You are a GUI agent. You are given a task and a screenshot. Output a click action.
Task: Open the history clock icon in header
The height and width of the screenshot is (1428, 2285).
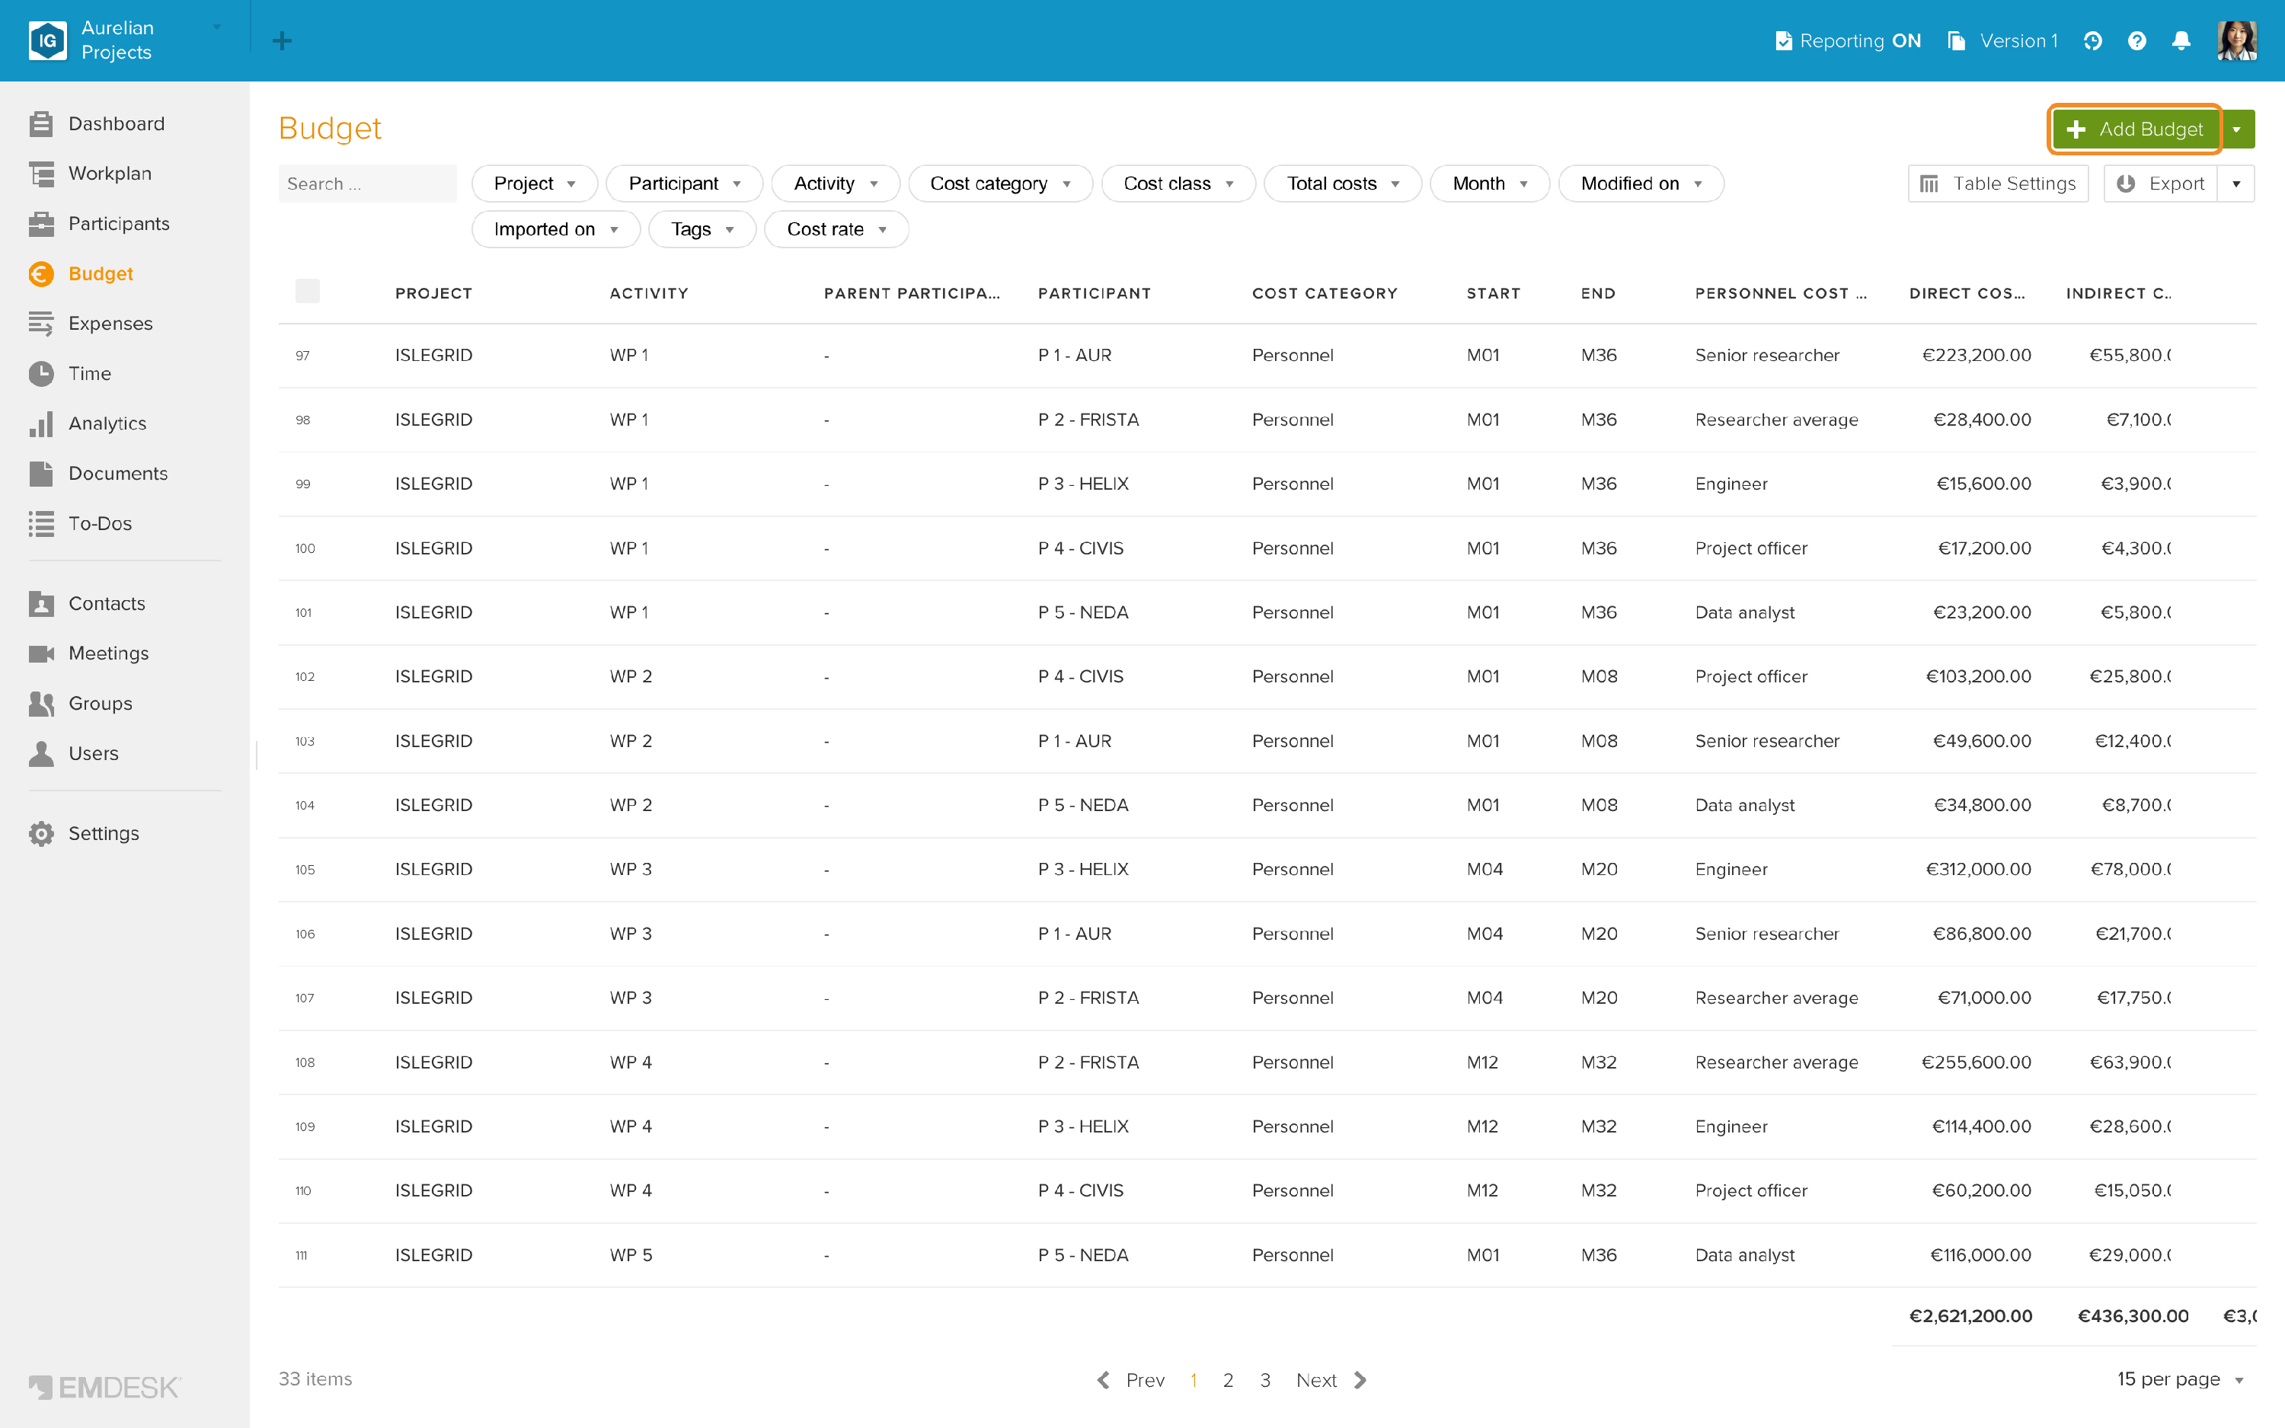pos(2092,40)
